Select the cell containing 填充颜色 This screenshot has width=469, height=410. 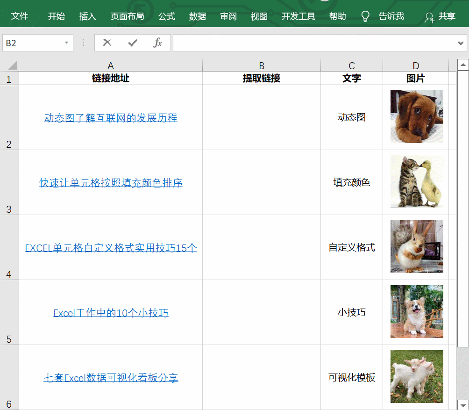tap(351, 182)
